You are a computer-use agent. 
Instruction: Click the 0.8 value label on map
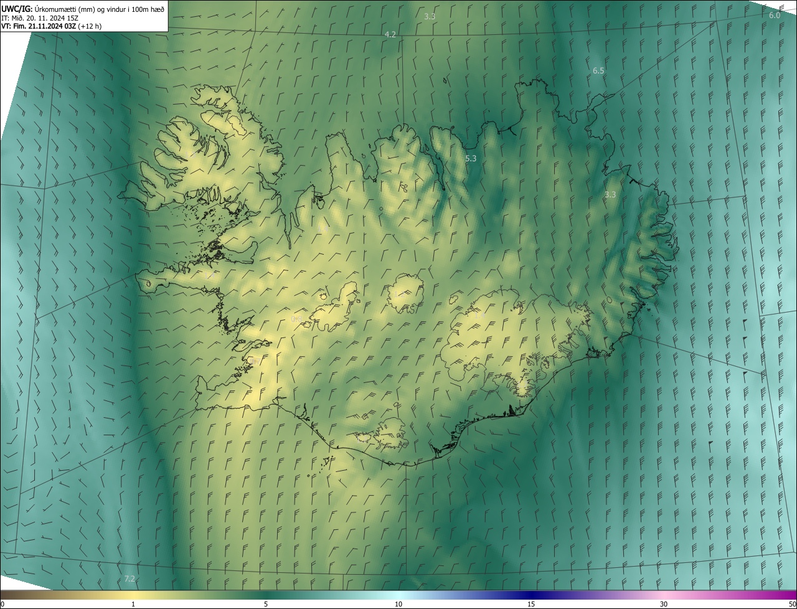pyautogui.click(x=296, y=319)
